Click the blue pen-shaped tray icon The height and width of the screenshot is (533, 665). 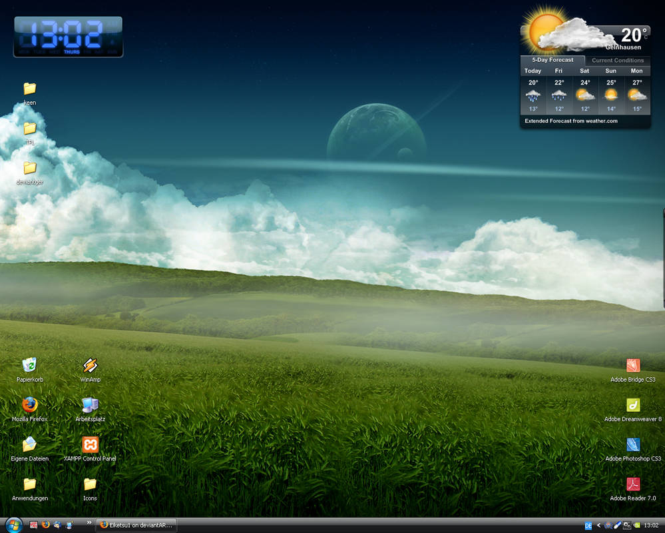tap(618, 526)
